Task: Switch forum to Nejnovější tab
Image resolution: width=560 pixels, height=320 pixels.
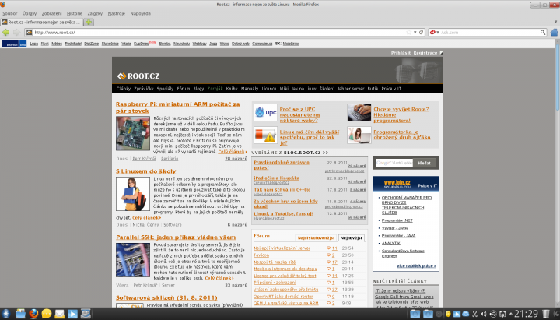Action: pyautogui.click(x=352, y=237)
